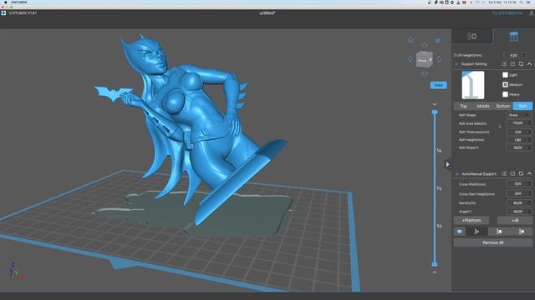Enable the Heavy support checkbox
The image size is (535, 300).
(505, 94)
